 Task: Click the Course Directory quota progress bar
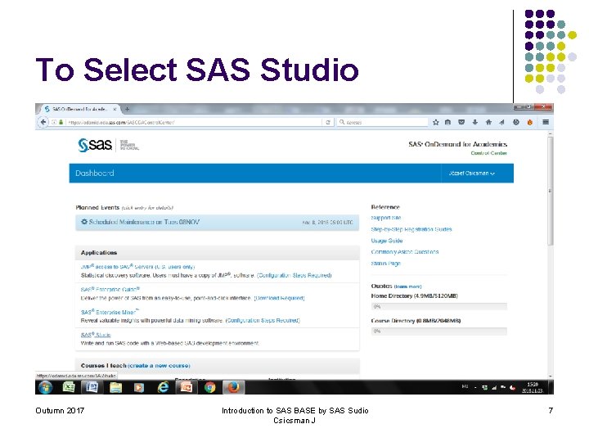tap(439, 331)
